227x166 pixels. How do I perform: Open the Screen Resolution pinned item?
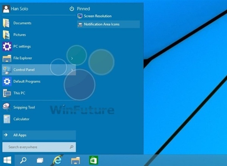(x=109, y=16)
